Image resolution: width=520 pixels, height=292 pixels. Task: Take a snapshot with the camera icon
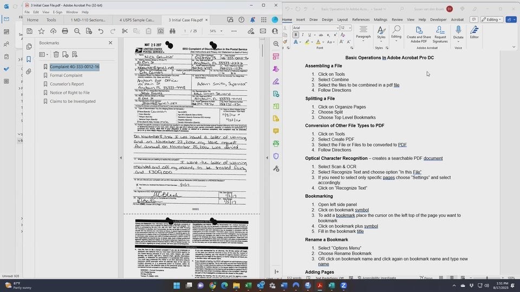tap(160, 31)
